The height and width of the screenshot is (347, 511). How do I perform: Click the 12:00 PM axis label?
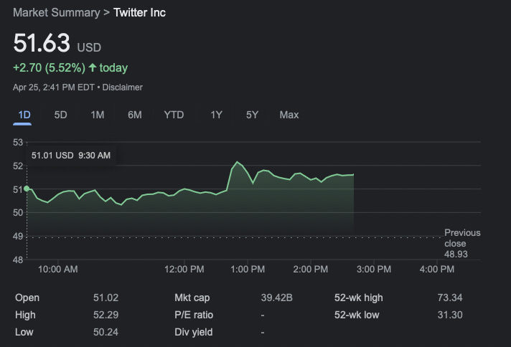point(184,270)
